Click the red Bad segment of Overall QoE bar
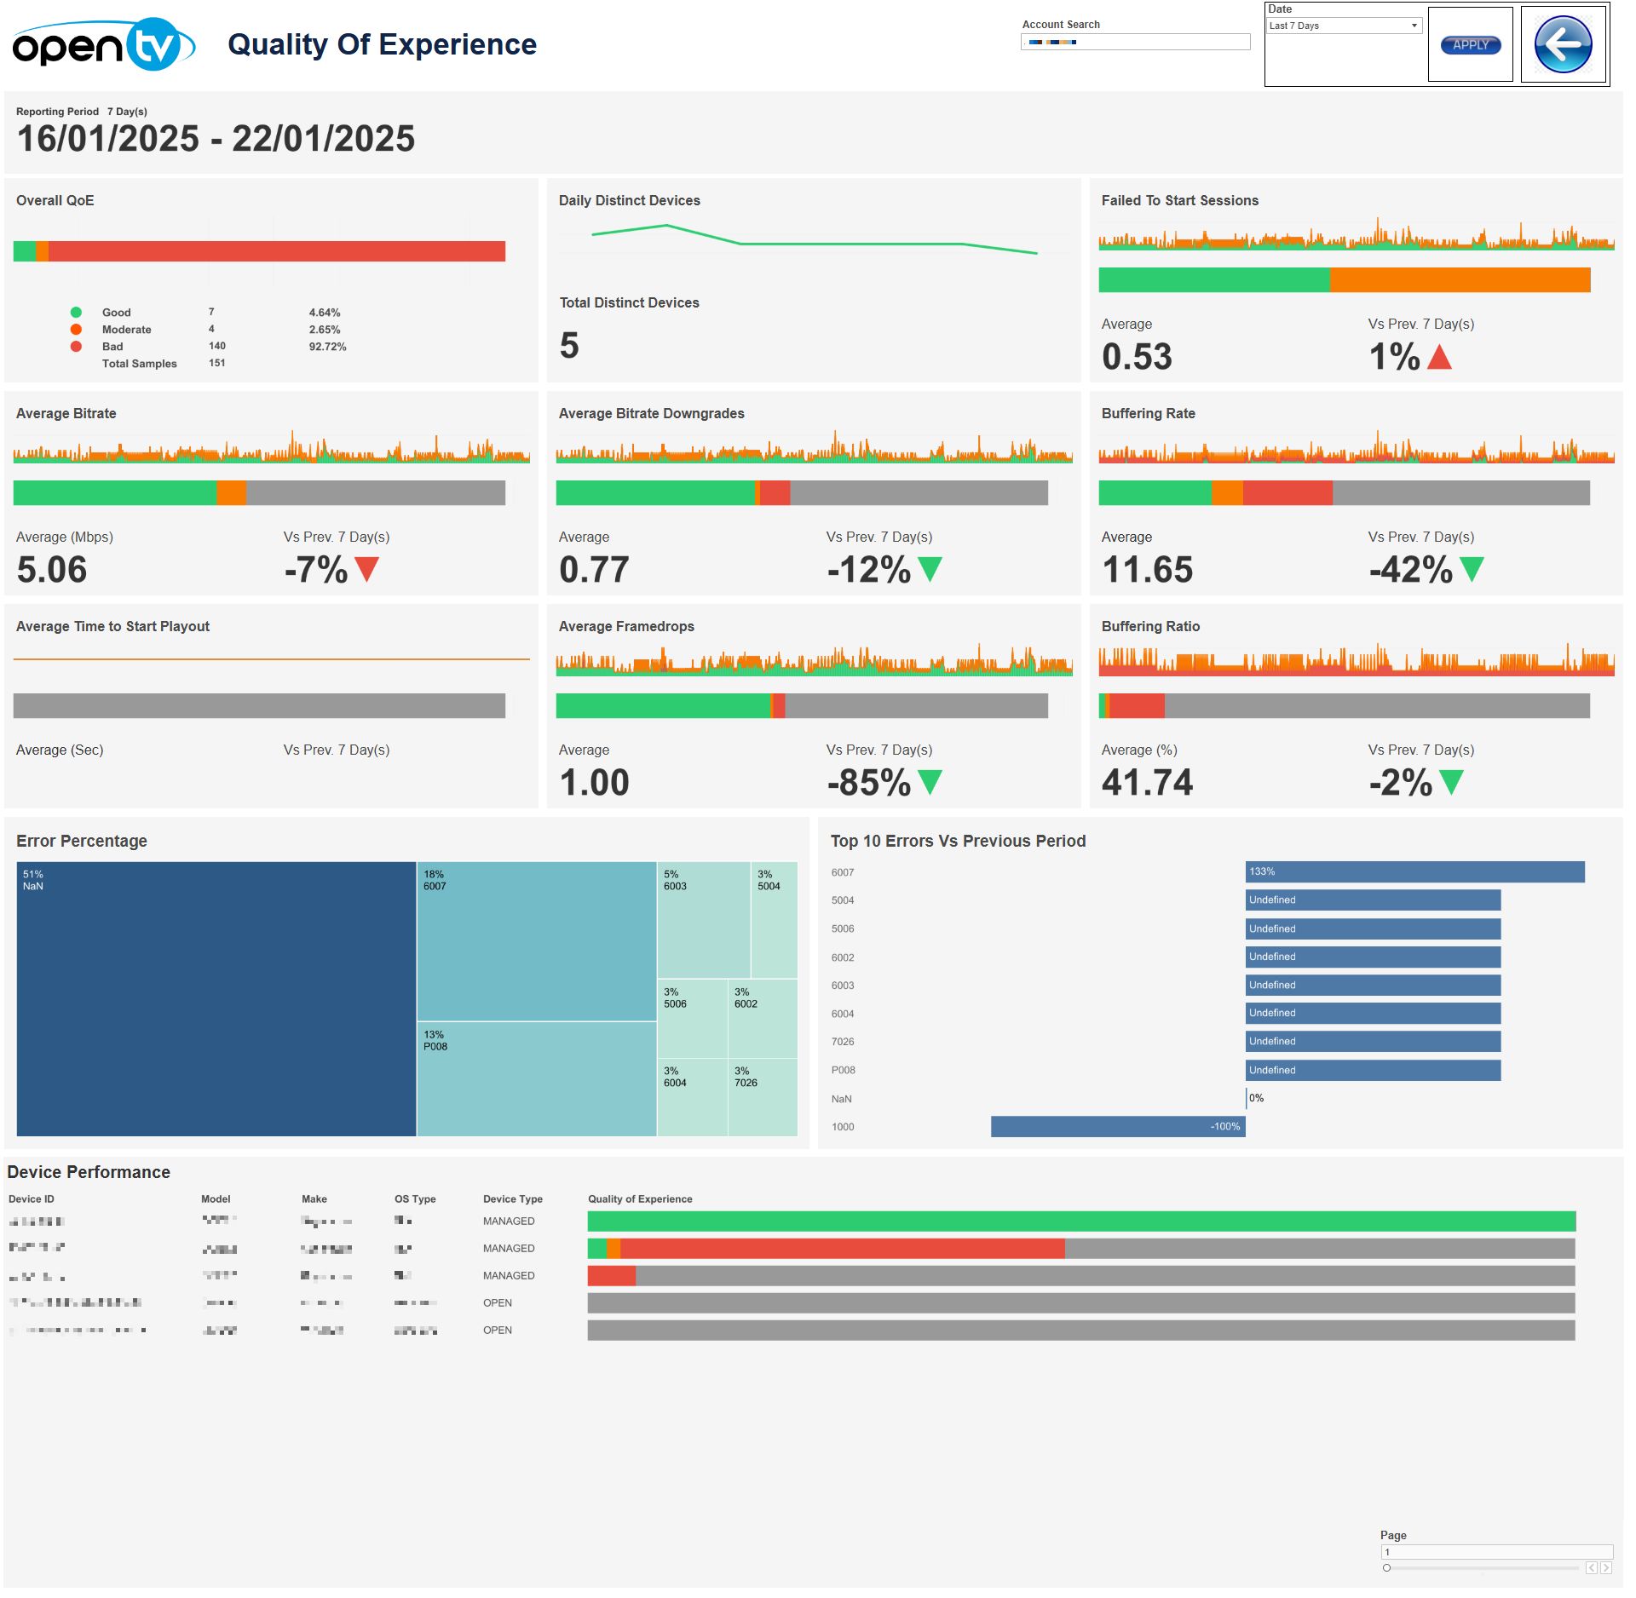This screenshot has width=1636, height=1598. (276, 251)
